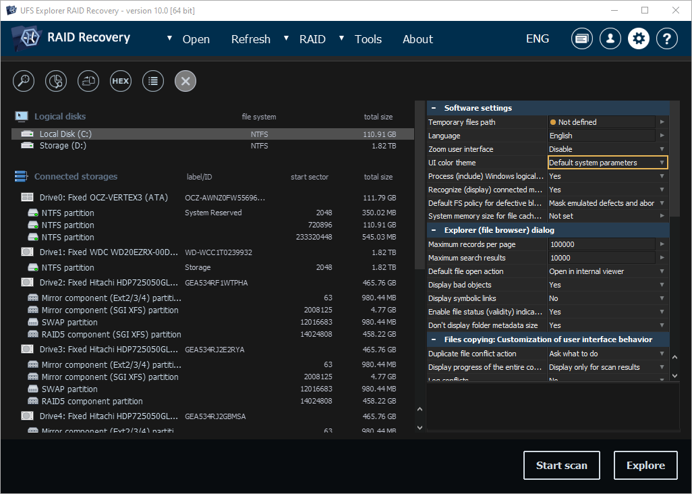Click the Local Disk (C:) drive icon
The image size is (692, 494).
point(28,134)
